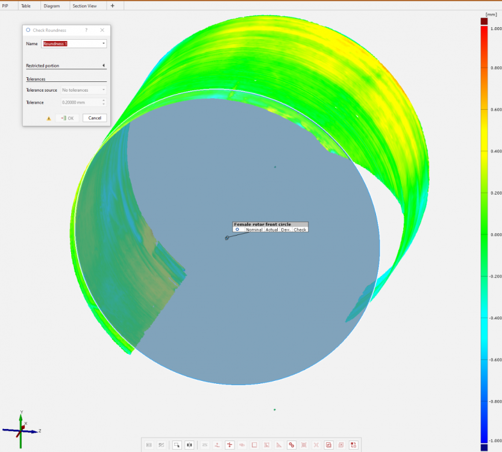Click the mirror/split view icon in bottom toolbar
The width and height of the screenshot is (502, 452).
189,445
